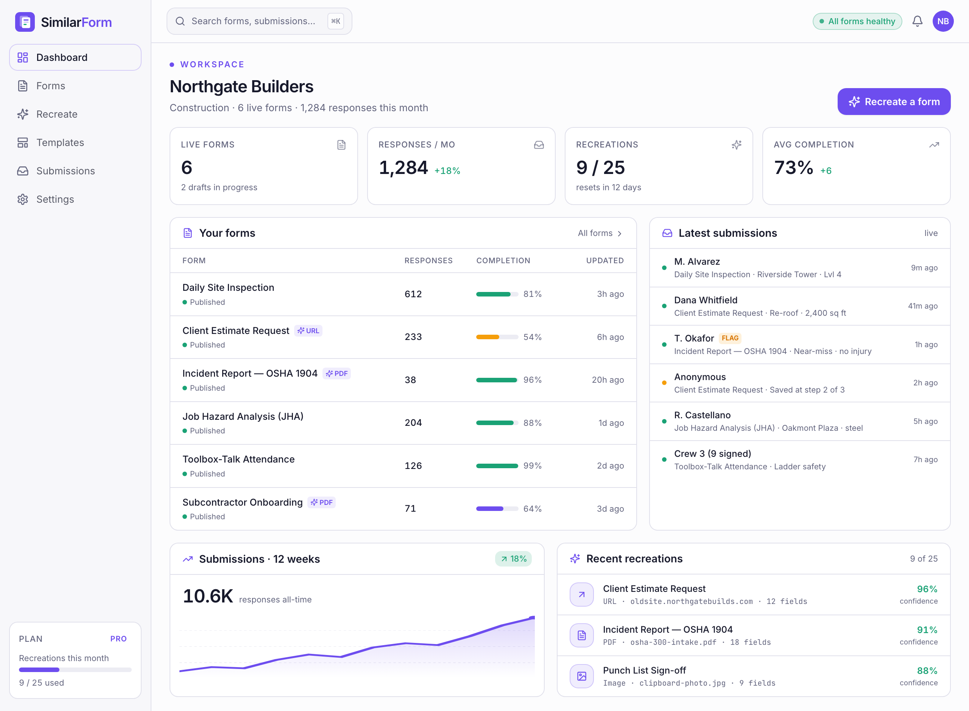Screen dimensions: 969x711
Task: Open the notifications bell
Action: click(917, 21)
